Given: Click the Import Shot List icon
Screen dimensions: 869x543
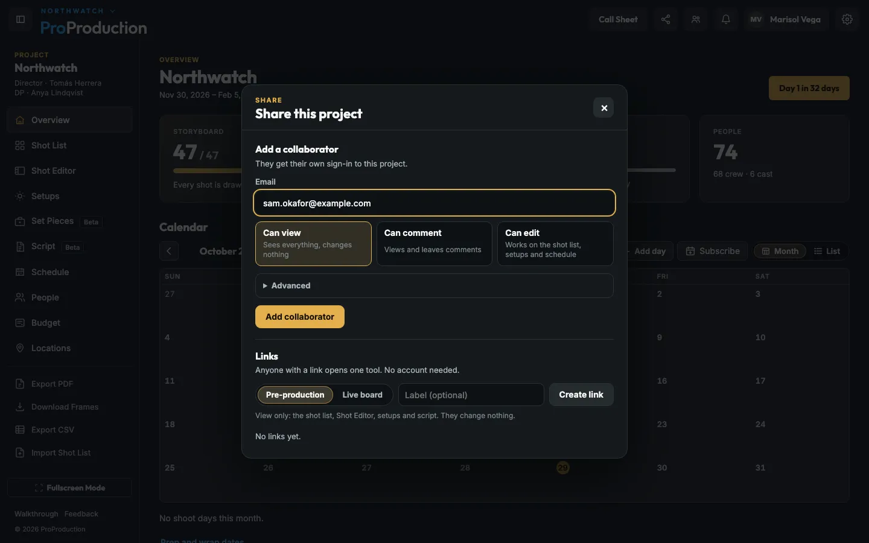Looking at the screenshot, I should [20, 453].
